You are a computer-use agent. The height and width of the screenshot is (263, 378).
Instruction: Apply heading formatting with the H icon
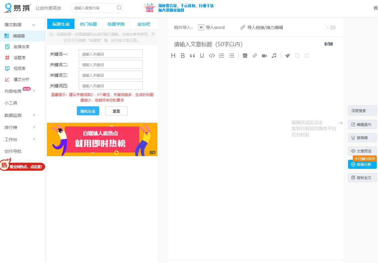(173, 56)
